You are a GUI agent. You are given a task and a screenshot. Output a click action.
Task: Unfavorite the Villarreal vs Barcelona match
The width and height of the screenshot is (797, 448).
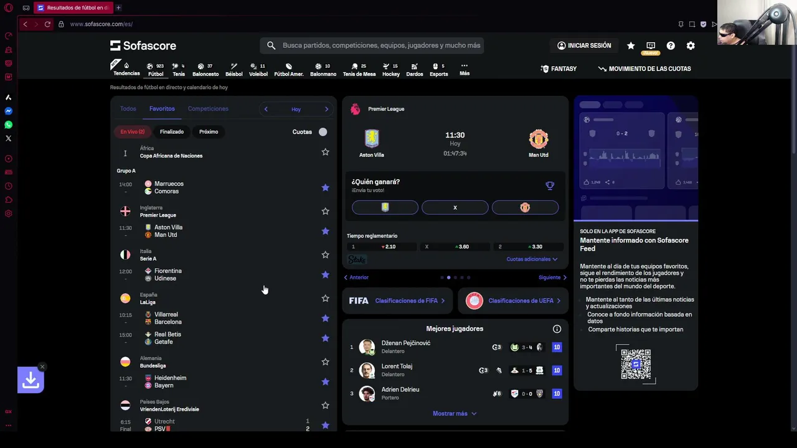pos(325,318)
